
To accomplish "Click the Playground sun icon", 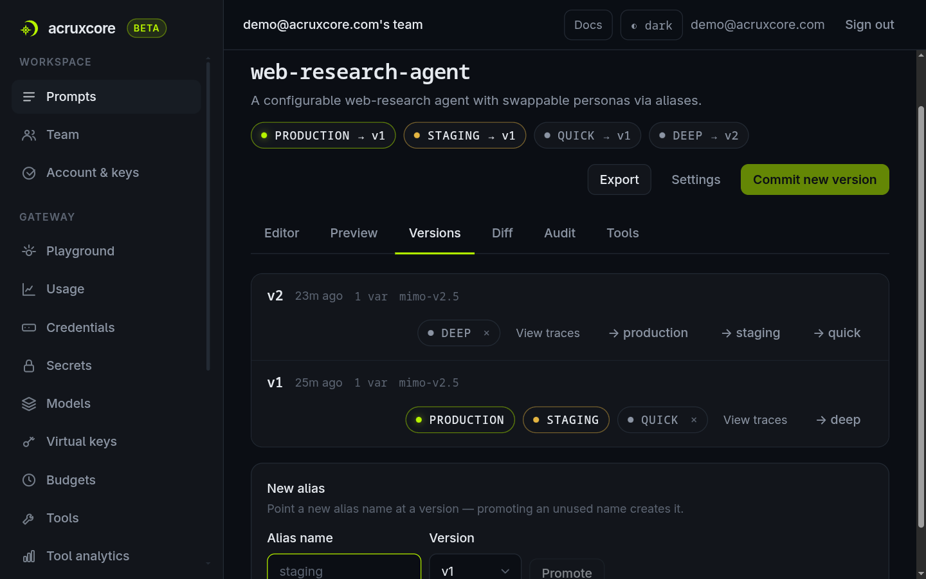I will tap(29, 251).
